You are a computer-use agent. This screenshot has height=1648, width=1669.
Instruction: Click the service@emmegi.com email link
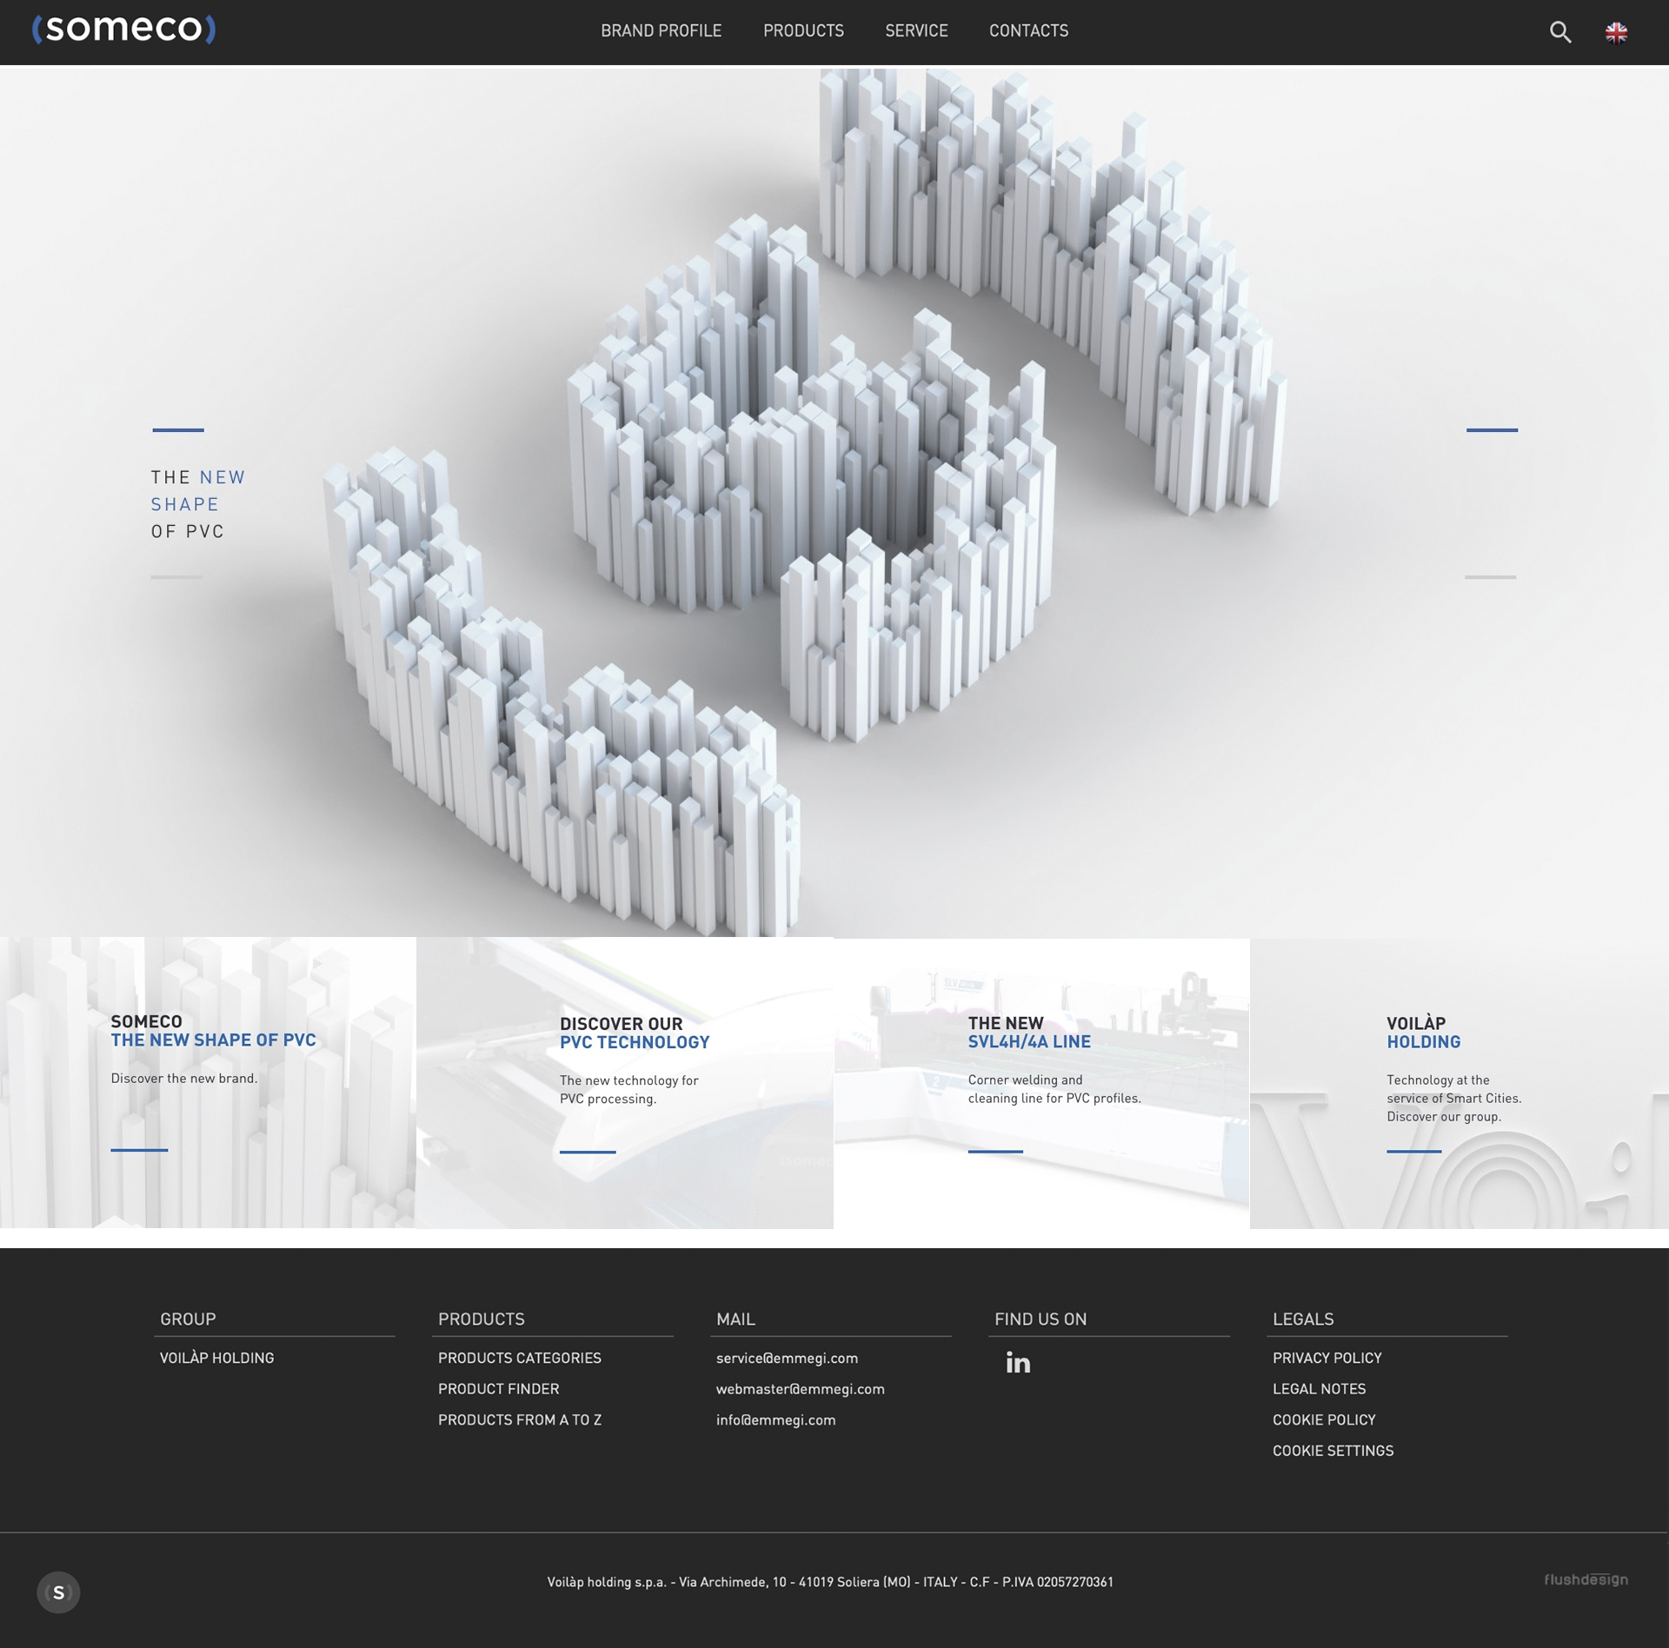[787, 1358]
